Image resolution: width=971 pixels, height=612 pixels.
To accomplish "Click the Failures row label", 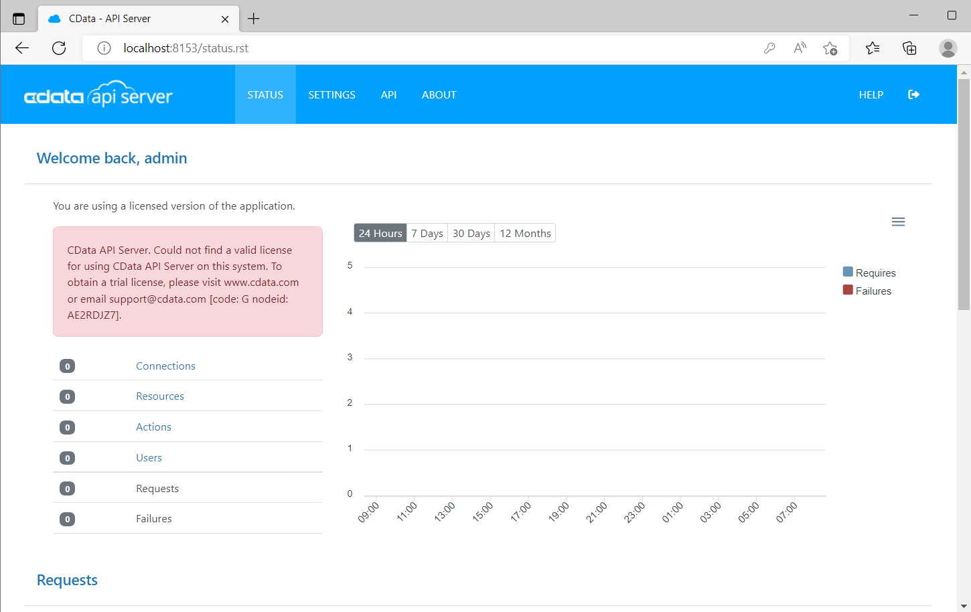I will (154, 518).
